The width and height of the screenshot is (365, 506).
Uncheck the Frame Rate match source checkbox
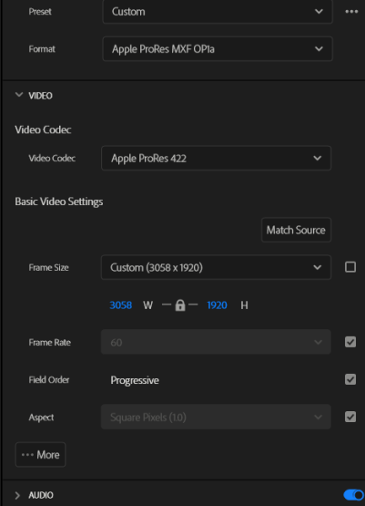point(350,342)
